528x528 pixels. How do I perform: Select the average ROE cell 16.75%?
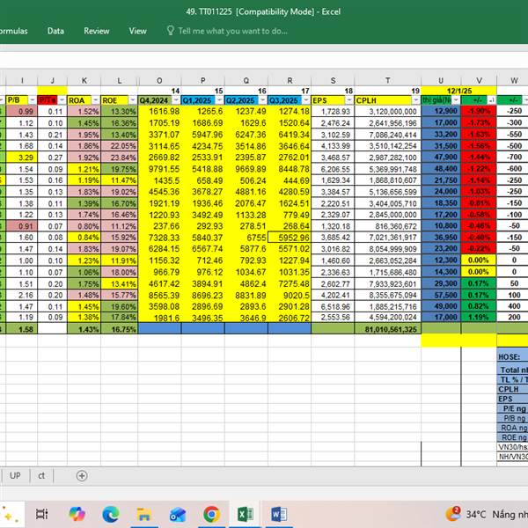(x=119, y=329)
